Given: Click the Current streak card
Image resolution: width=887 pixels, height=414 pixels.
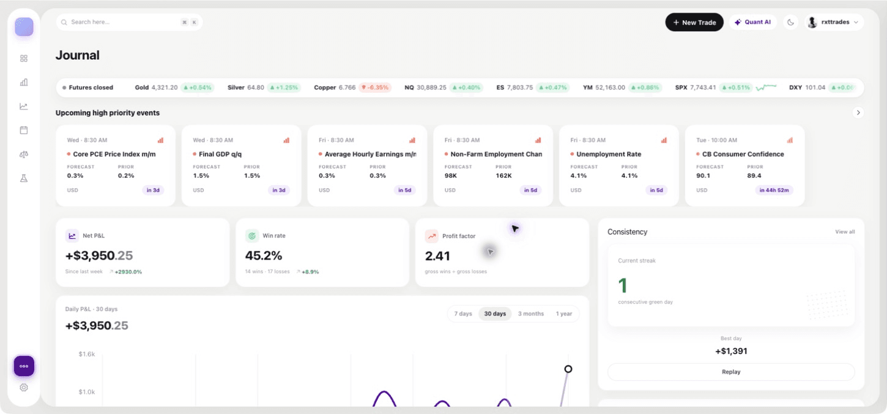Looking at the screenshot, I should point(731,285).
